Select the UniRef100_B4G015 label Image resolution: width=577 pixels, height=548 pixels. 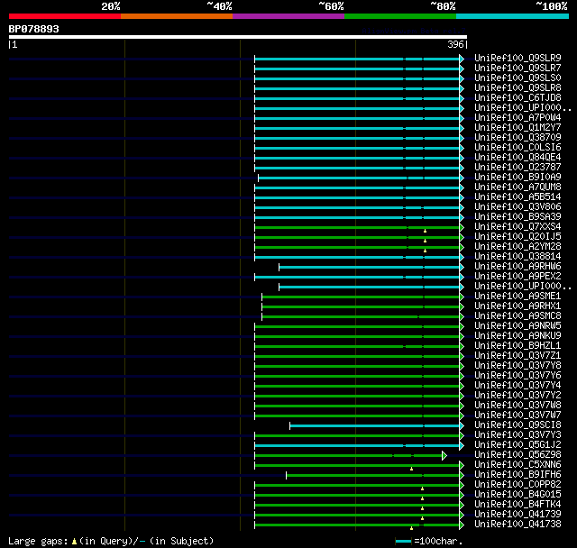pos(517,495)
